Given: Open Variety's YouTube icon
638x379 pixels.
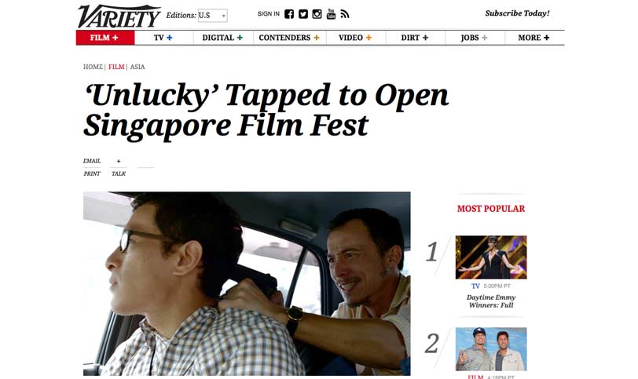Looking at the screenshot, I should tap(332, 14).
